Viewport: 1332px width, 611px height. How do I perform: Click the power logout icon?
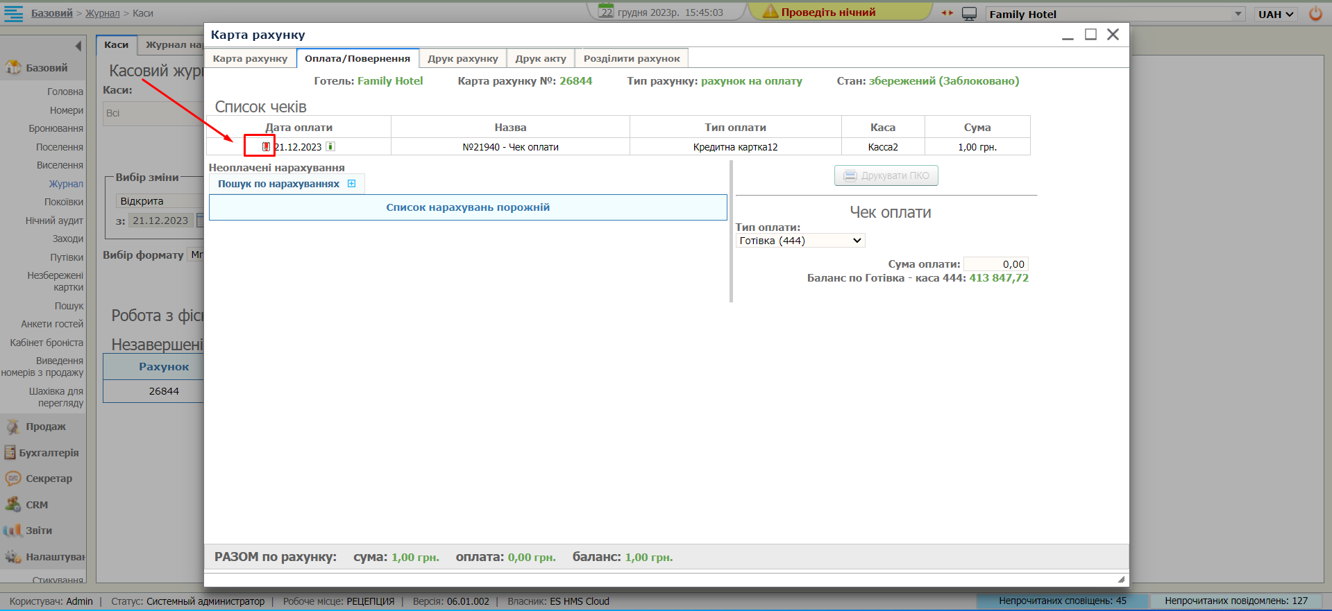tap(1315, 14)
